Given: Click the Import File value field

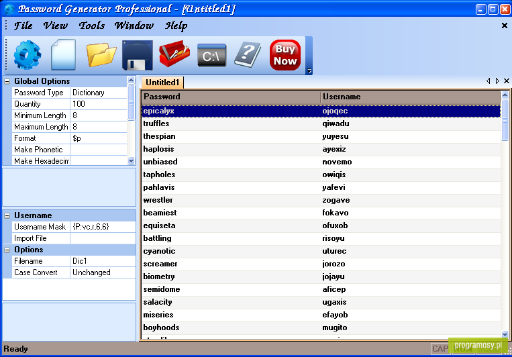Looking at the screenshot, I should click(x=103, y=238).
